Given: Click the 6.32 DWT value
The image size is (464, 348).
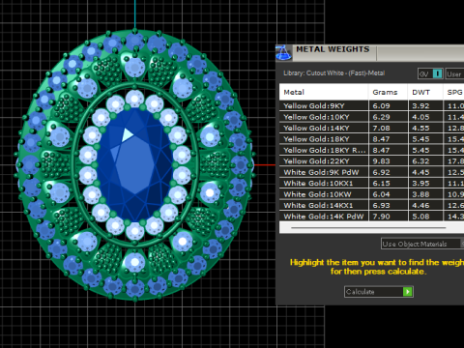Looking at the screenshot, I should tap(420, 161).
